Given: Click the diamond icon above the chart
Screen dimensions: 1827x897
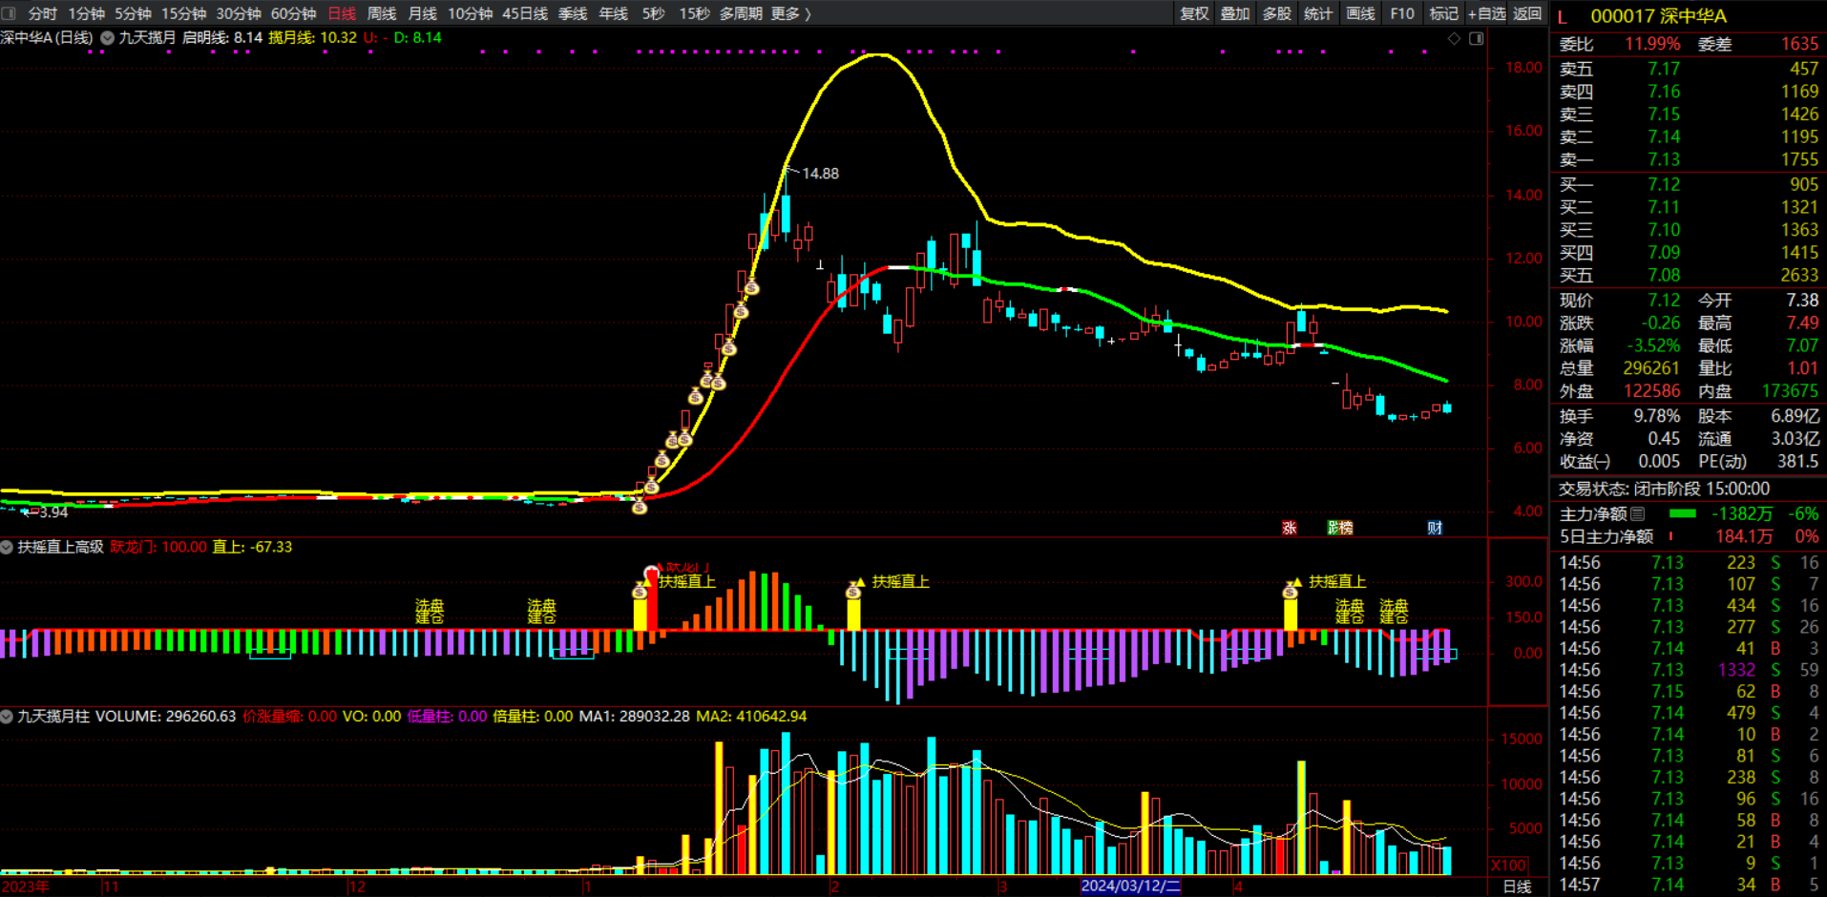Looking at the screenshot, I should [x=1454, y=38].
